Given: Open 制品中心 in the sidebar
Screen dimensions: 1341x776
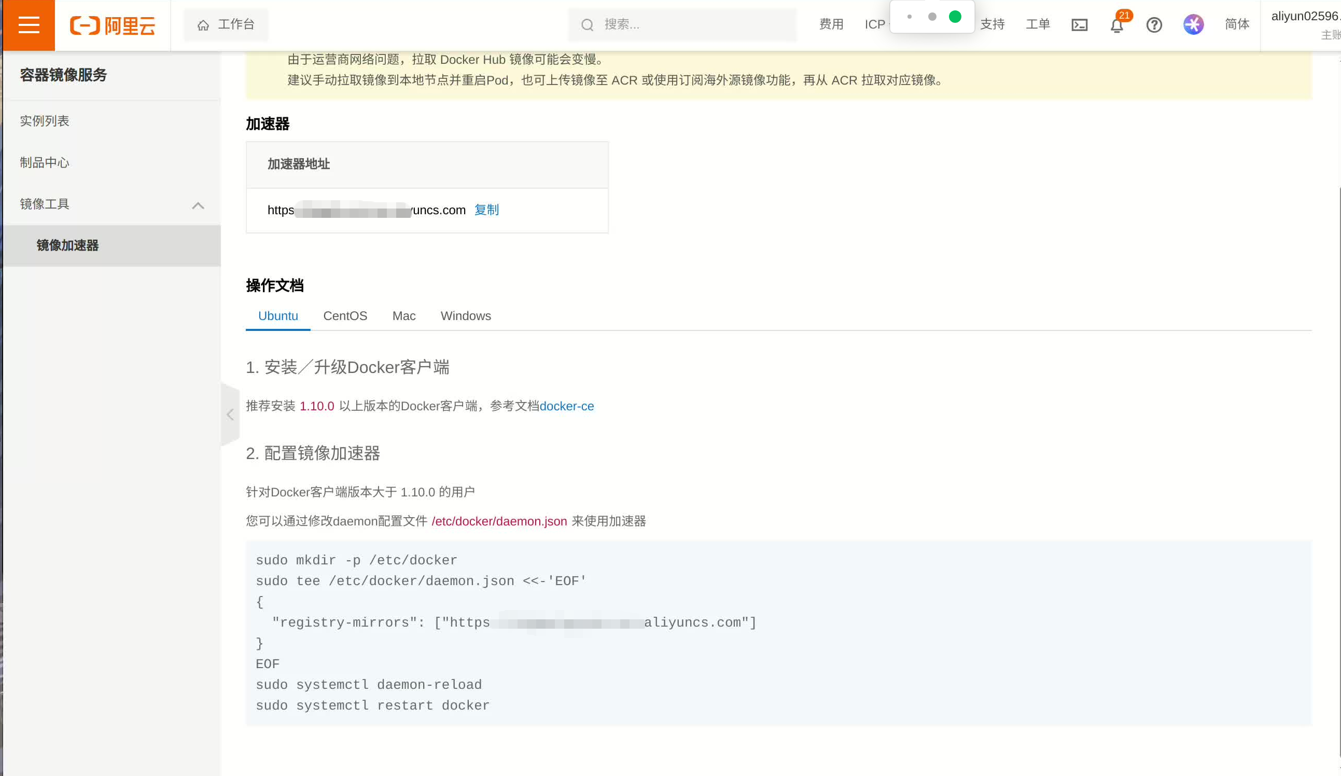Looking at the screenshot, I should tap(45, 162).
